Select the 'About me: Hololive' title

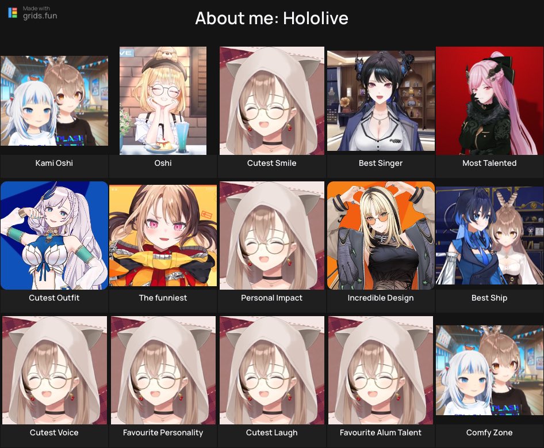click(x=271, y=18)
